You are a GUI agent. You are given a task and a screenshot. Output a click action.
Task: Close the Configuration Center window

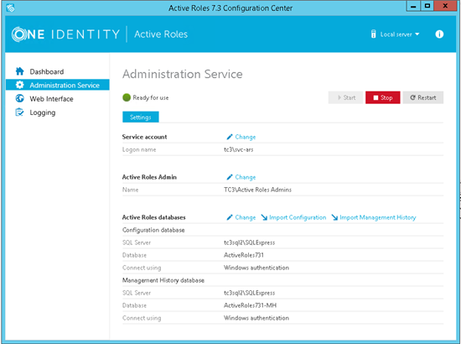pyautogui.click(x=445, y=6)
